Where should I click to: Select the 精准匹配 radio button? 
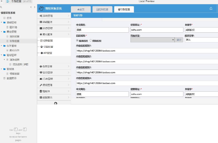click(x=77, y=40)
